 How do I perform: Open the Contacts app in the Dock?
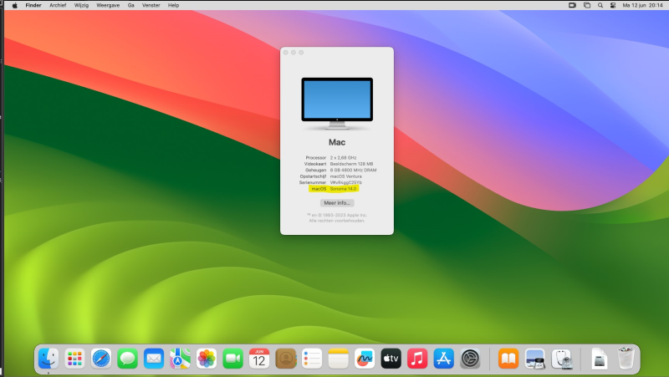click(286, 359)
